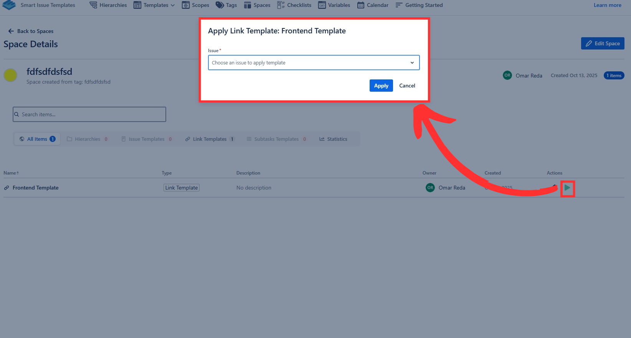Sort the table by Name column
631x338 pixels.
(x=11, y=173)
